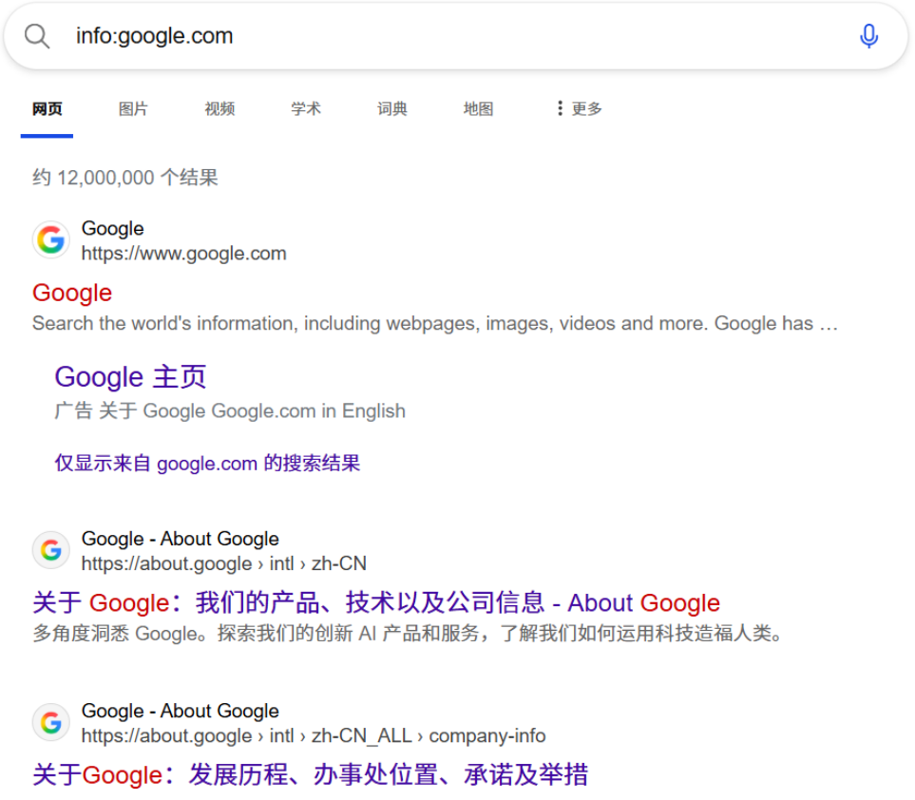Click site name above the company-info URL
The height and width of the screenshot is (800, 915).
(x=181, y=712)
